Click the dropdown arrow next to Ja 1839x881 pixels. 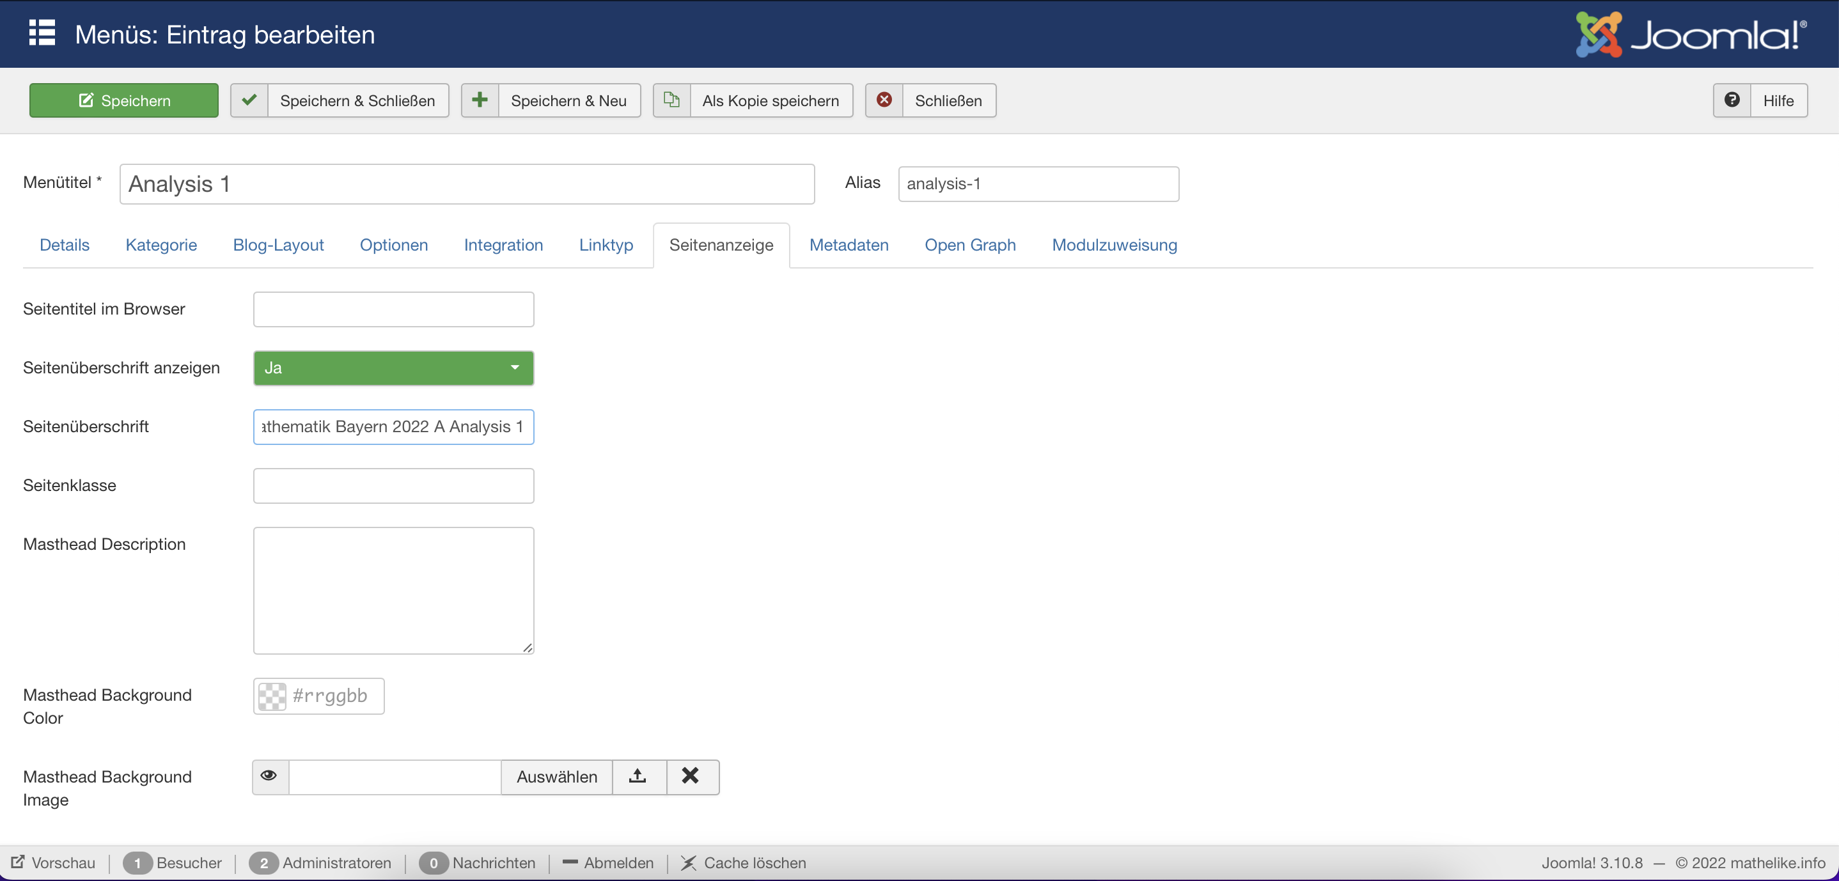[x=515, y=368]
